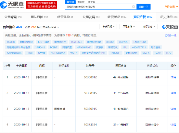Click the TCYLGSLB trademark tag
This screenshot has height=133, width=179.
tap(77, 42)
